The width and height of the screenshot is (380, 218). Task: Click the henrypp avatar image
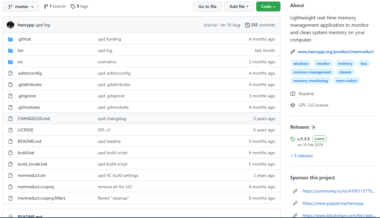pyautogui.click(x=10, y=25)
